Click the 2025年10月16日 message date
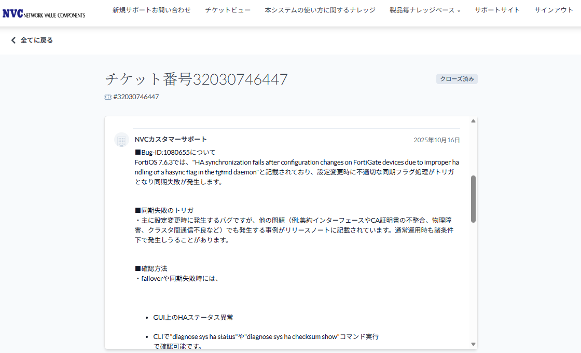This screenshot has width=581, height=353. pos(436,140)
